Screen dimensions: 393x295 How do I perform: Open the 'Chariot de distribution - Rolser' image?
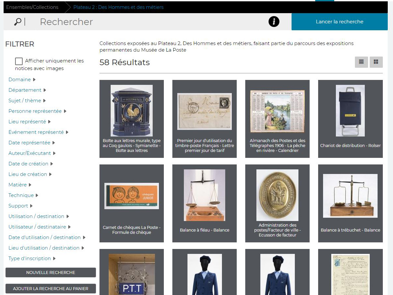[350, 111]
